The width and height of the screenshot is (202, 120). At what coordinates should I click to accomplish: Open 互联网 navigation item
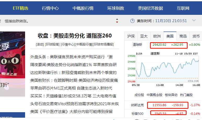183,8
